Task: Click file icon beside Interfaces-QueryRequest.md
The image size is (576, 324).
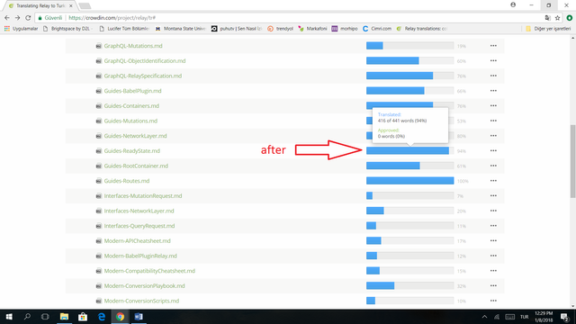Action: click(98, 226)
